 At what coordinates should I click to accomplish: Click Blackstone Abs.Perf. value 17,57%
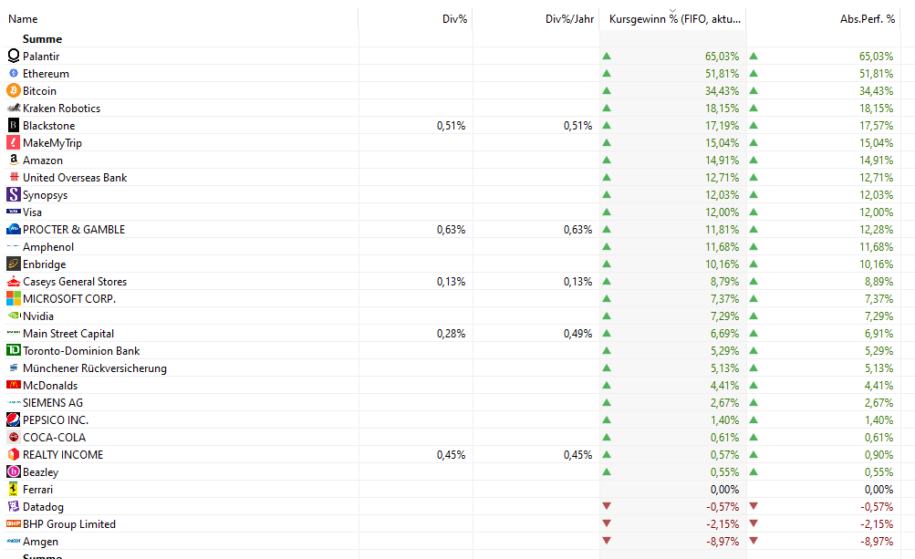tap(876, 126)
